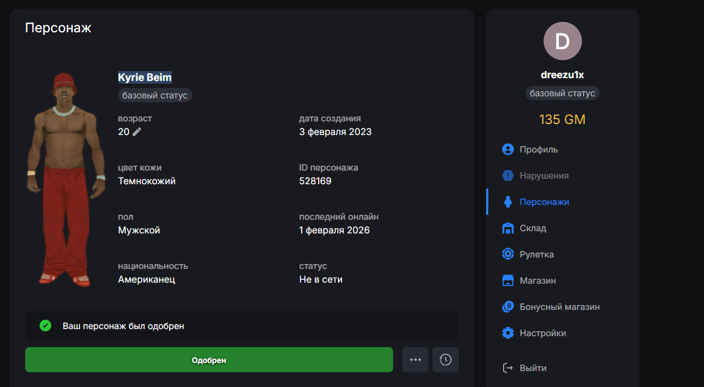This screenshot has height=387, width=704.
Task: Click the Нарушения warning hexagon icon
Action: [508, 175]
